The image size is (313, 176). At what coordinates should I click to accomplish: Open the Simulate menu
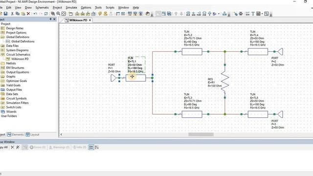[71, 8]
